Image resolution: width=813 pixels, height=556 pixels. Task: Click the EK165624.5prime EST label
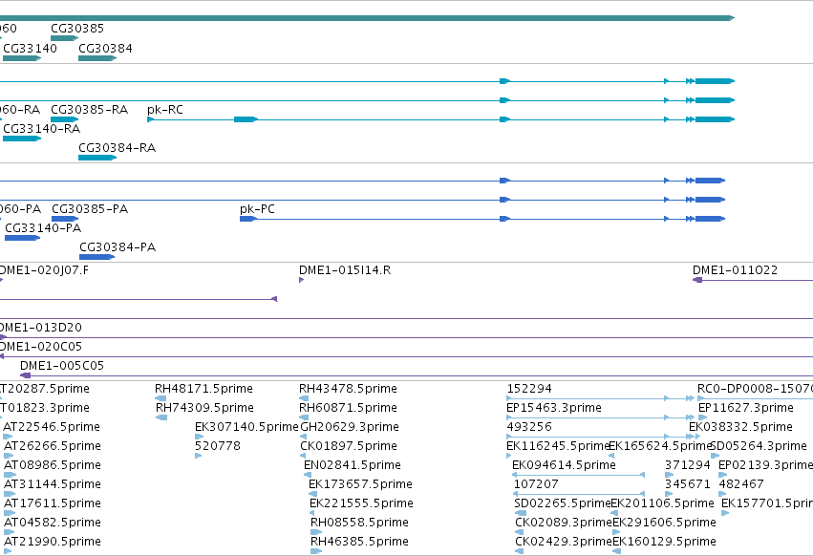(659, 446)
